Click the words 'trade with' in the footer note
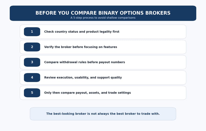 tap(151, 114)
